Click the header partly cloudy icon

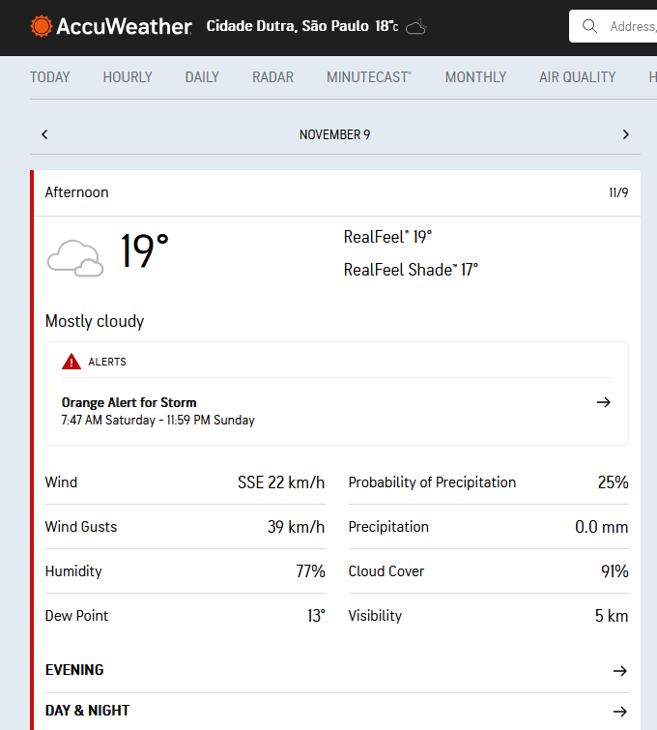click(416, 26)
